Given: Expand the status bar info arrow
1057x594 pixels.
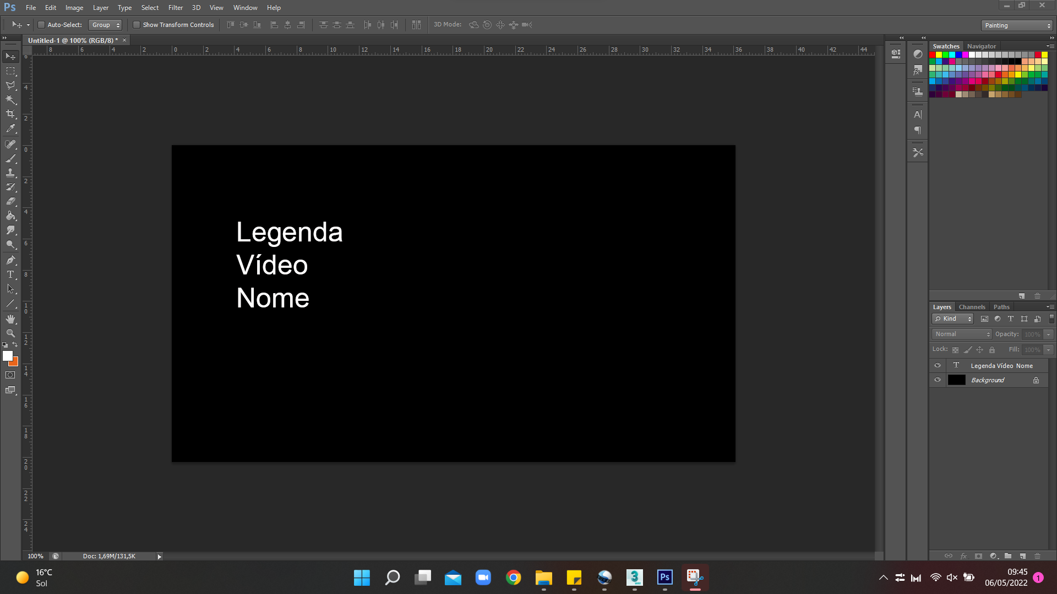Looking at the screenshot, I should pos(160,557).
